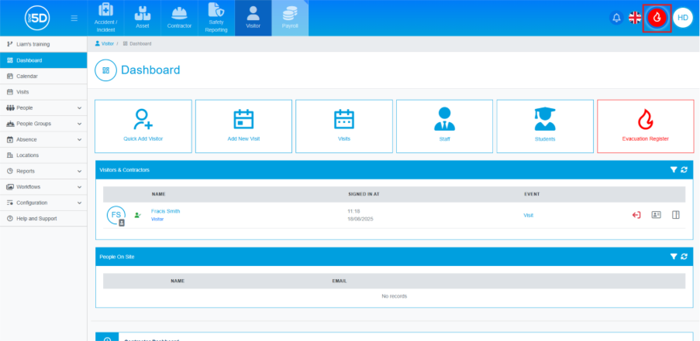Open Locations in the sidebar
Image resolution: width=700 pixels, height=341 pixels.
coord(43,155)
